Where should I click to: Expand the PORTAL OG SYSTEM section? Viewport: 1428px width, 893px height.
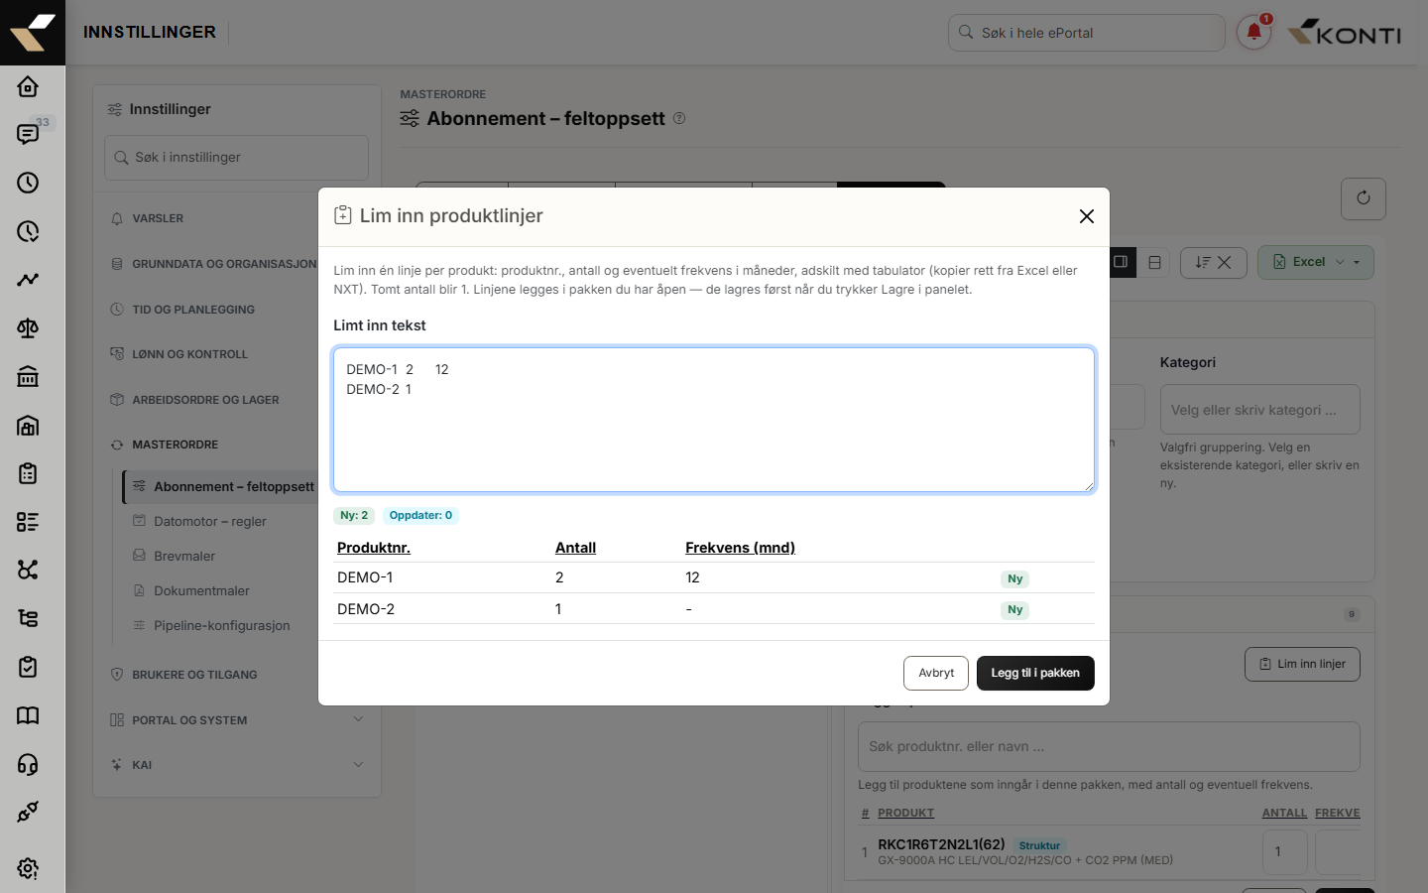[x=237, y=720]
